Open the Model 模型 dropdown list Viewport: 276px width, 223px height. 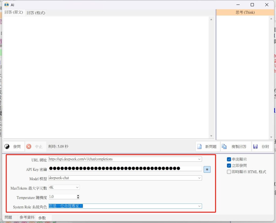199,178
